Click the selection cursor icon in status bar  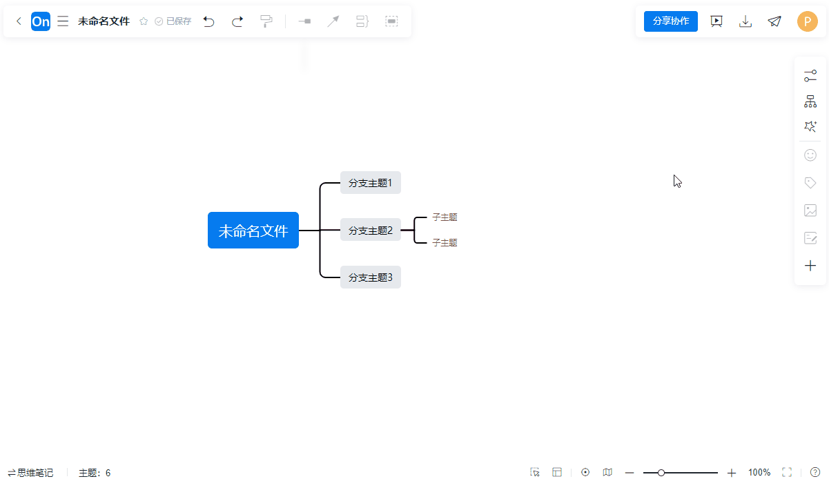point(535,472)
